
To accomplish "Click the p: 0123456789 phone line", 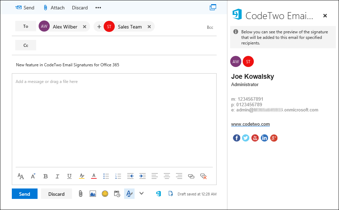I will point(247,104).
